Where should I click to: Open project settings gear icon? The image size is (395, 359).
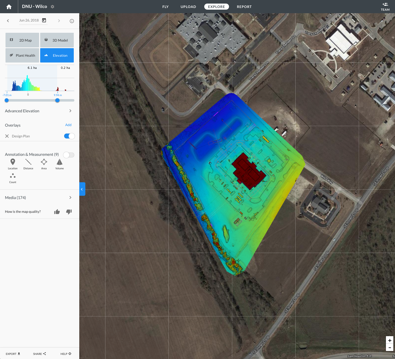coord(52,7)
